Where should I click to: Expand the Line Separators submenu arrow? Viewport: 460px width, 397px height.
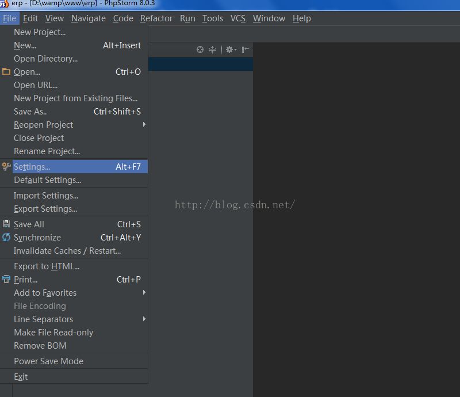click(144, 319)
